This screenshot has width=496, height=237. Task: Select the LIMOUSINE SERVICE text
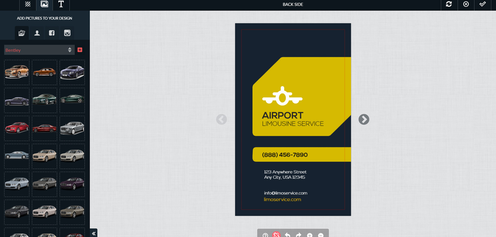tap(293, 124)
